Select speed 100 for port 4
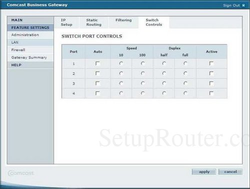Screen dimensions: 250x189 pyautogui.click(x=142, y=93)
